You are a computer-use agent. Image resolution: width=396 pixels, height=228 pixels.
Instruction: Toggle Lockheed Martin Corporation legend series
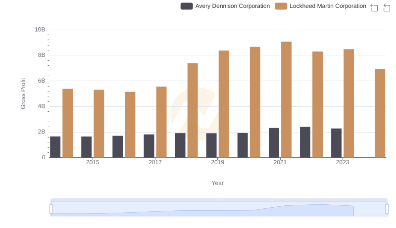click(320, 6)
